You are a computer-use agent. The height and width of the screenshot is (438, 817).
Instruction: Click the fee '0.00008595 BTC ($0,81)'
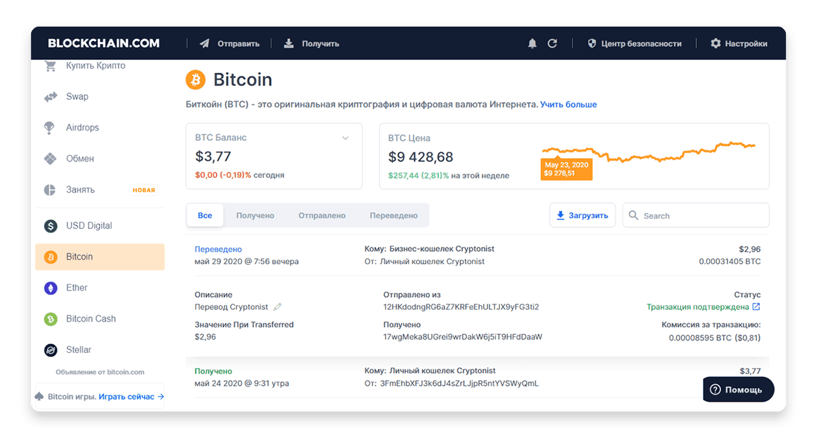click(715, 337)
